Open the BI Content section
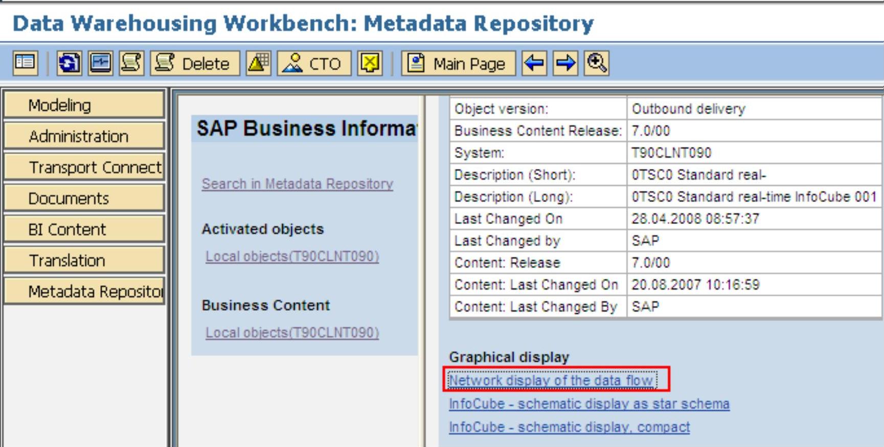 pyautogui.click(x=84, y=229)
